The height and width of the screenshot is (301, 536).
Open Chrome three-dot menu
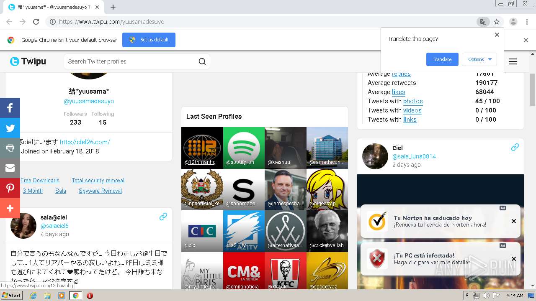(x=527, y=22)
